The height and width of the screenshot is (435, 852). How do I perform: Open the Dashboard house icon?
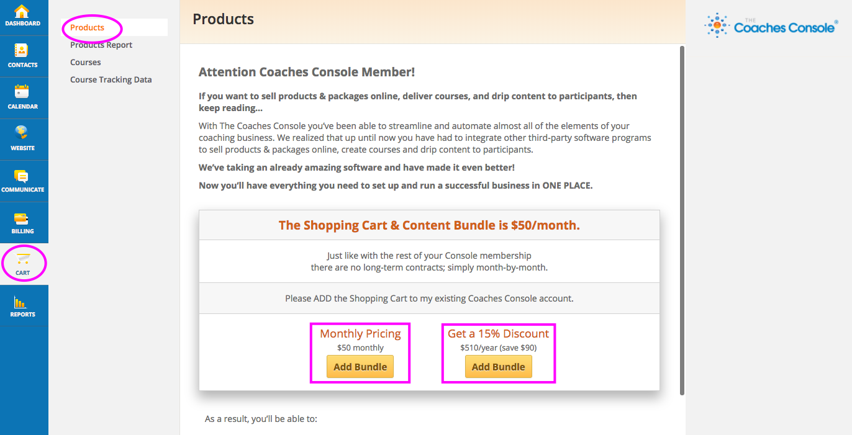point(22,12)
